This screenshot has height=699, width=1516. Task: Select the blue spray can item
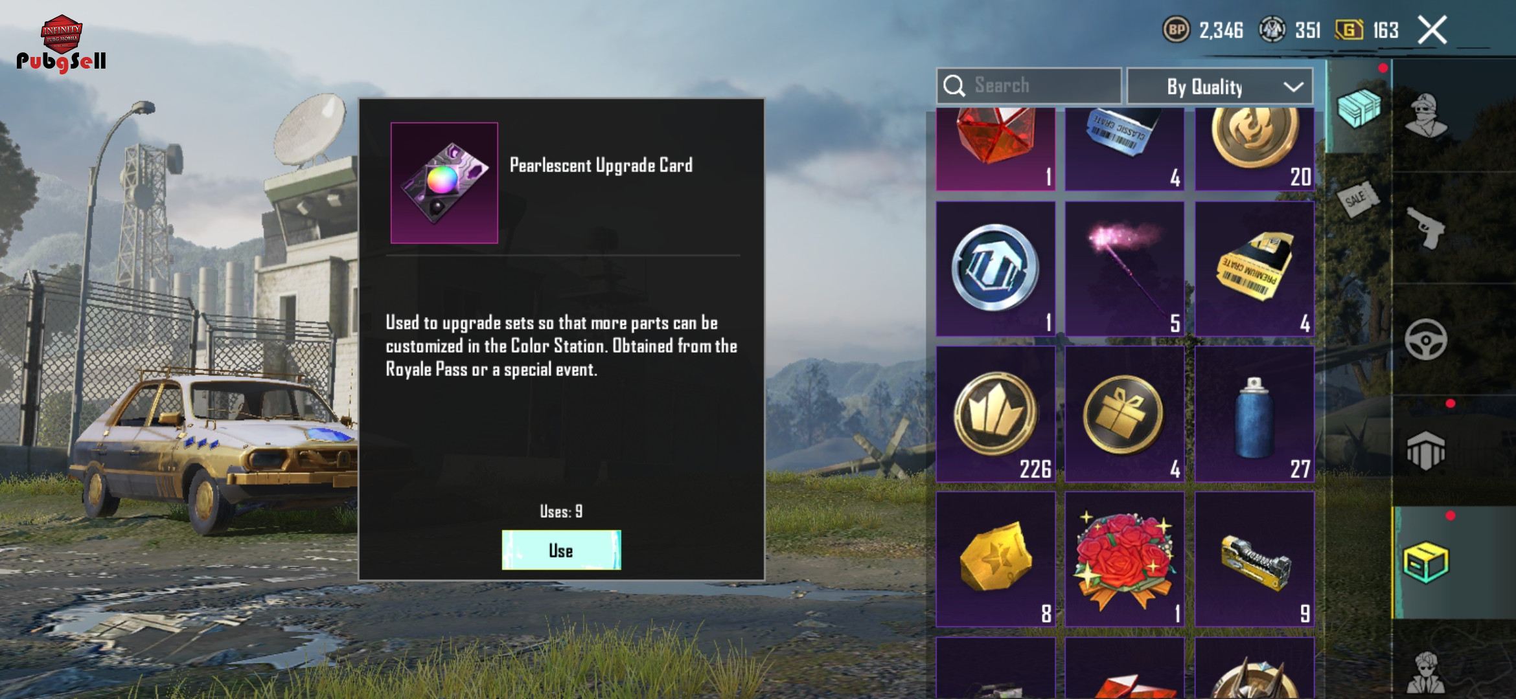coord(1254,414)
